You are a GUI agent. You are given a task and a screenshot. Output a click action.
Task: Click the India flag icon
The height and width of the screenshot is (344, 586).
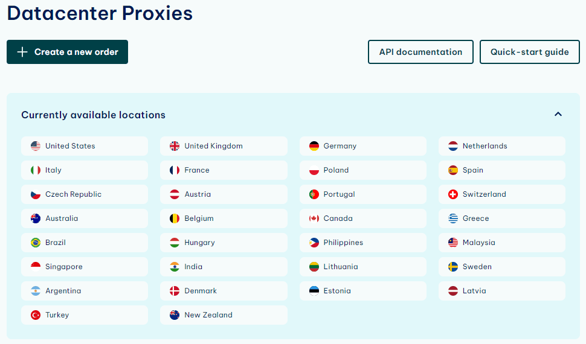(175, 267)
